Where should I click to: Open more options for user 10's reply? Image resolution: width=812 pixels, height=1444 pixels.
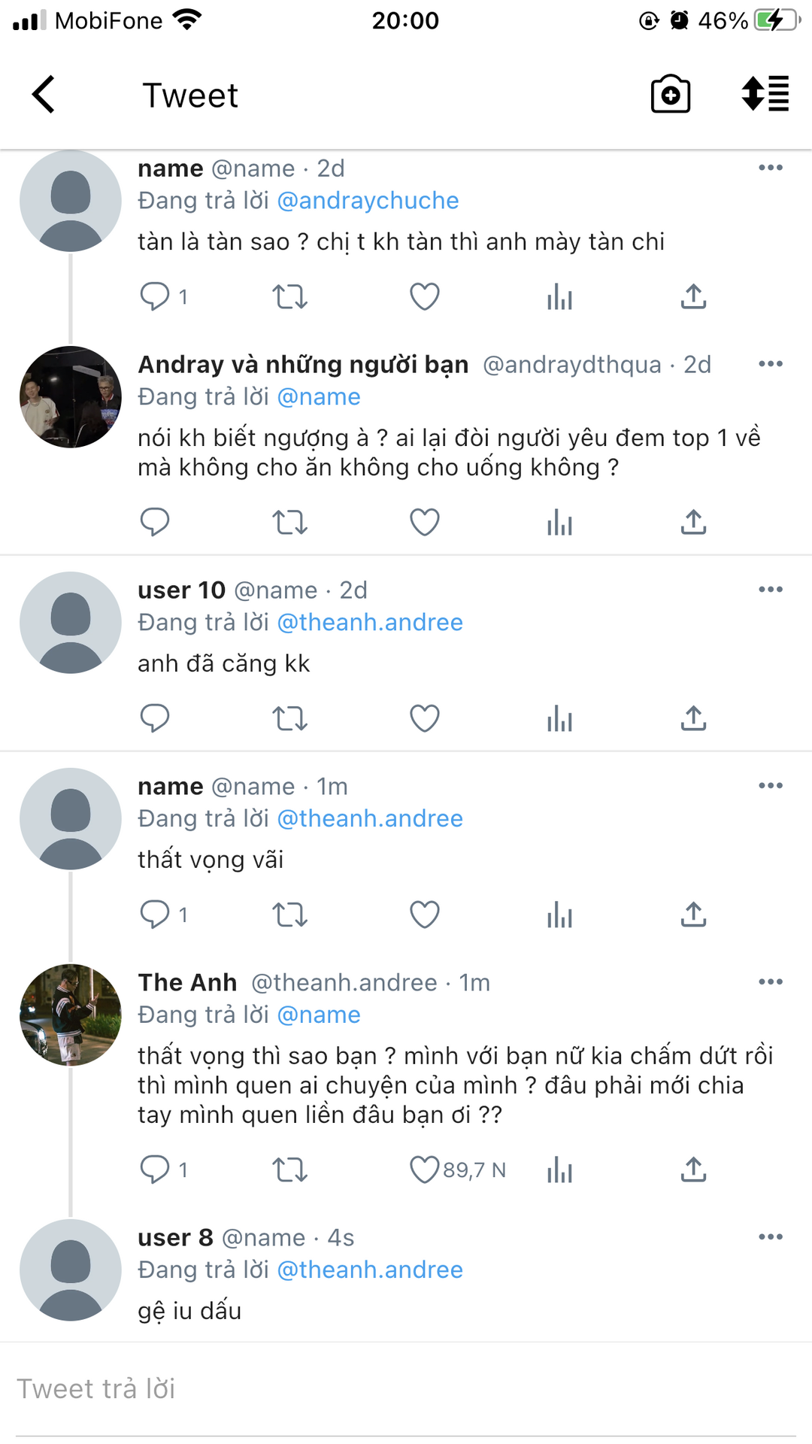pos(771,590)
